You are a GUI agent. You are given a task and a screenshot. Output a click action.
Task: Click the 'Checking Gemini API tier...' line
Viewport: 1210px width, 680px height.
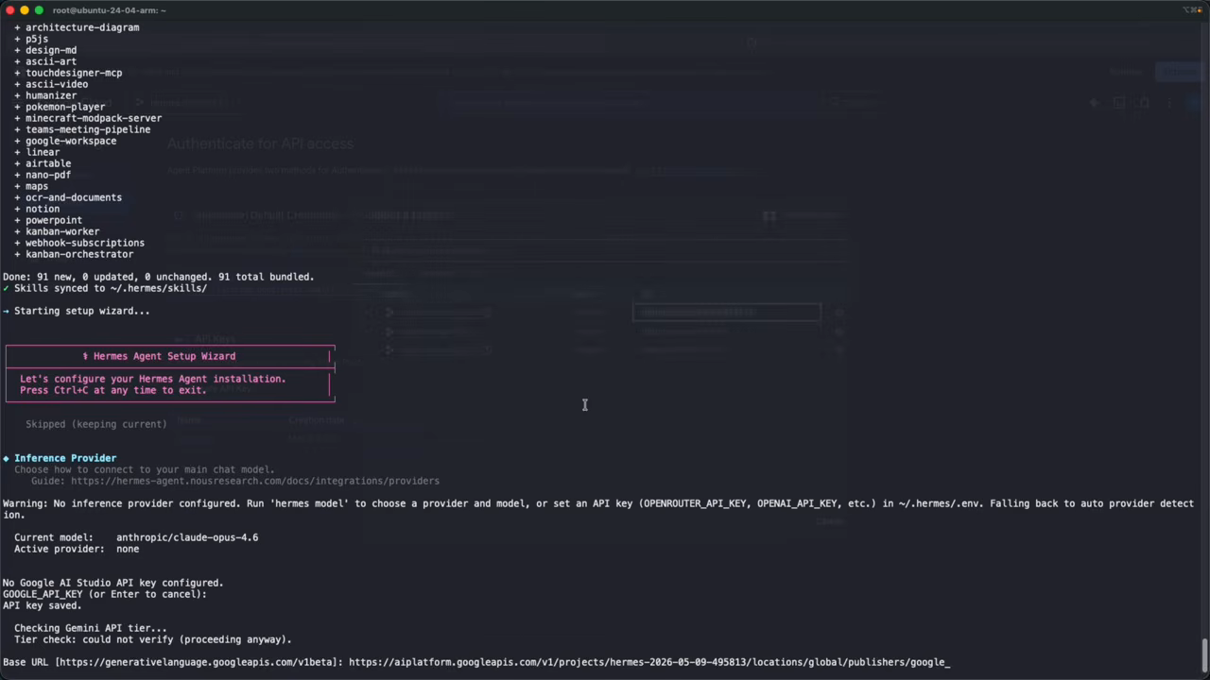[91, 628]
